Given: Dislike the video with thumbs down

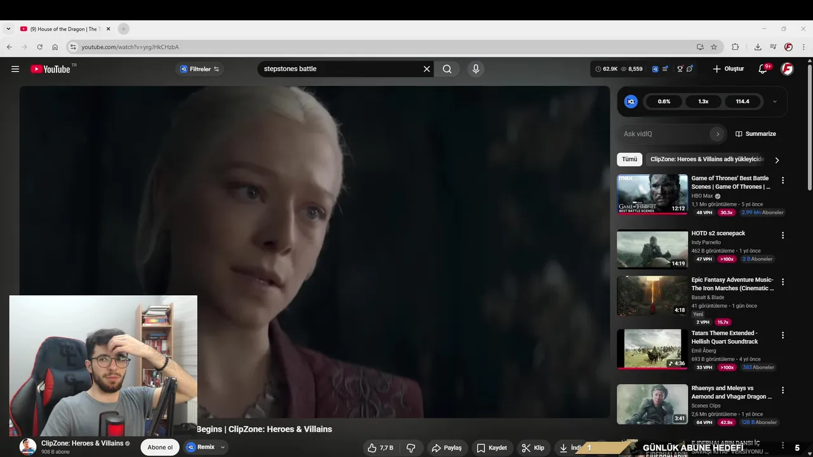Looking at the screenshot, I should (x=411, y=448).
